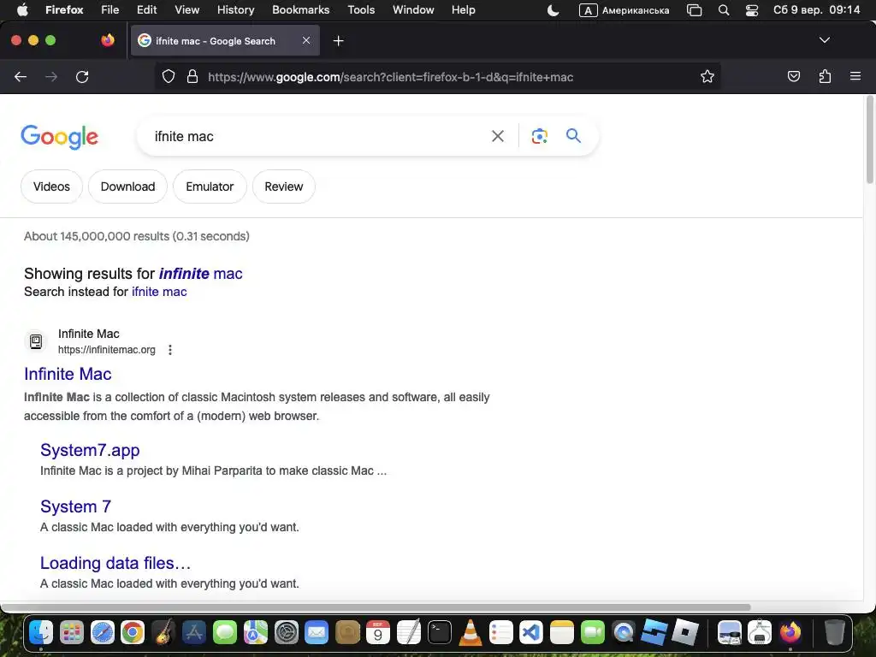876x657 pixels.
Task: Bookmark this page with the star icon
Action: 707,76
